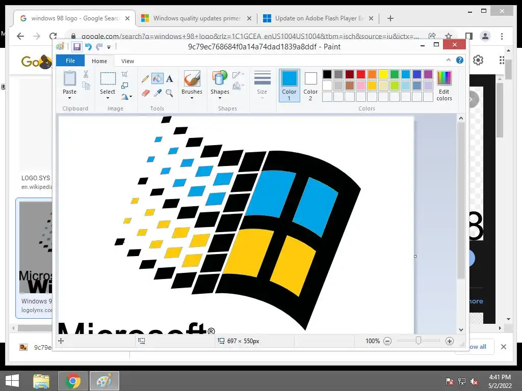Switch to Update on Adobe Flash Player tab
Image resolution: width=522 pixels, height=391 pixels.
coord(318,18)
